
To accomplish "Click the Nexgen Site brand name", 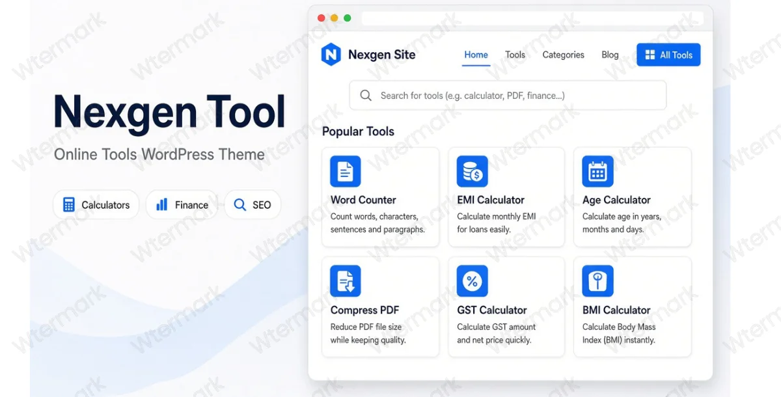I will point(381,55).
